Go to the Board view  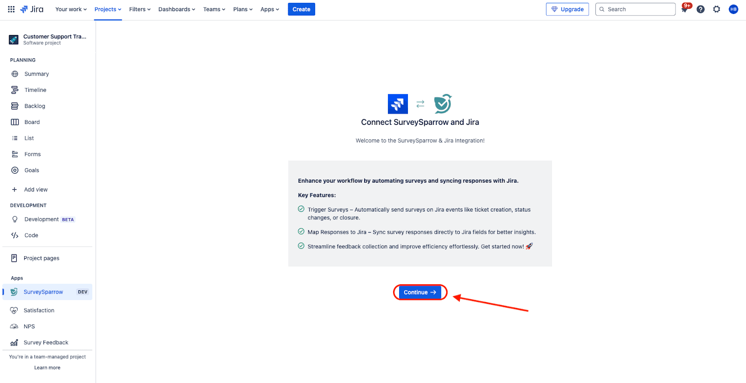[32, 122]
